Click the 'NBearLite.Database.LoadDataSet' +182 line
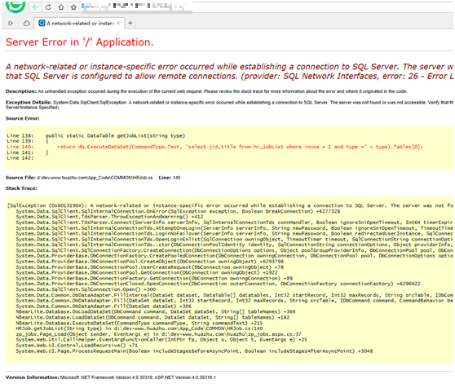This screenshot has width=455, height=388. coord(152,317)
